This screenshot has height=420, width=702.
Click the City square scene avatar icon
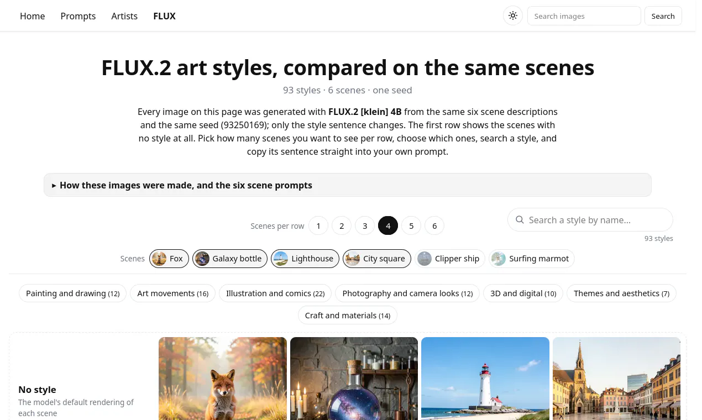353,259
